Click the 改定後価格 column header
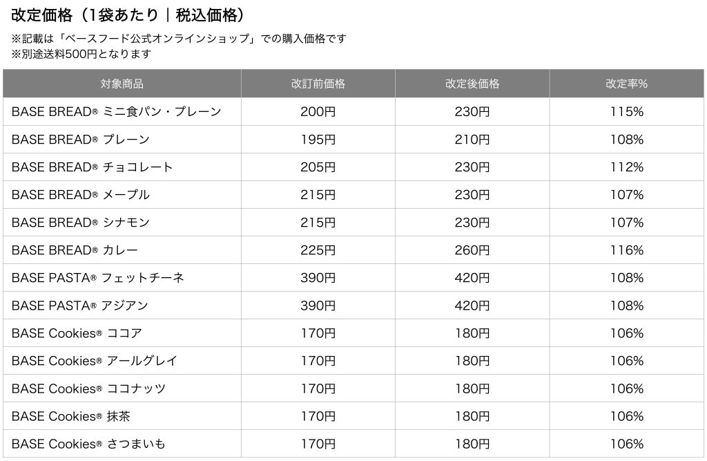 tap(472, 84)
